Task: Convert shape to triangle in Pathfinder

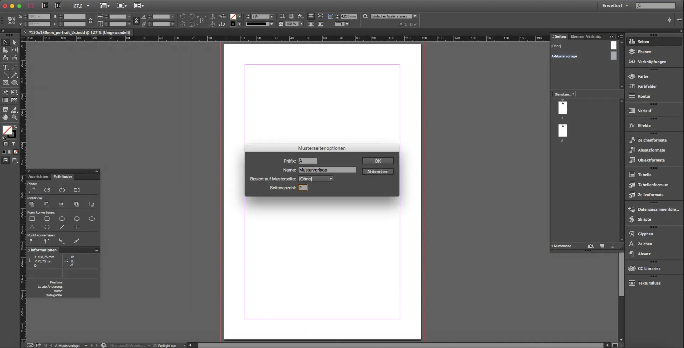Action: tap(32, 227)
